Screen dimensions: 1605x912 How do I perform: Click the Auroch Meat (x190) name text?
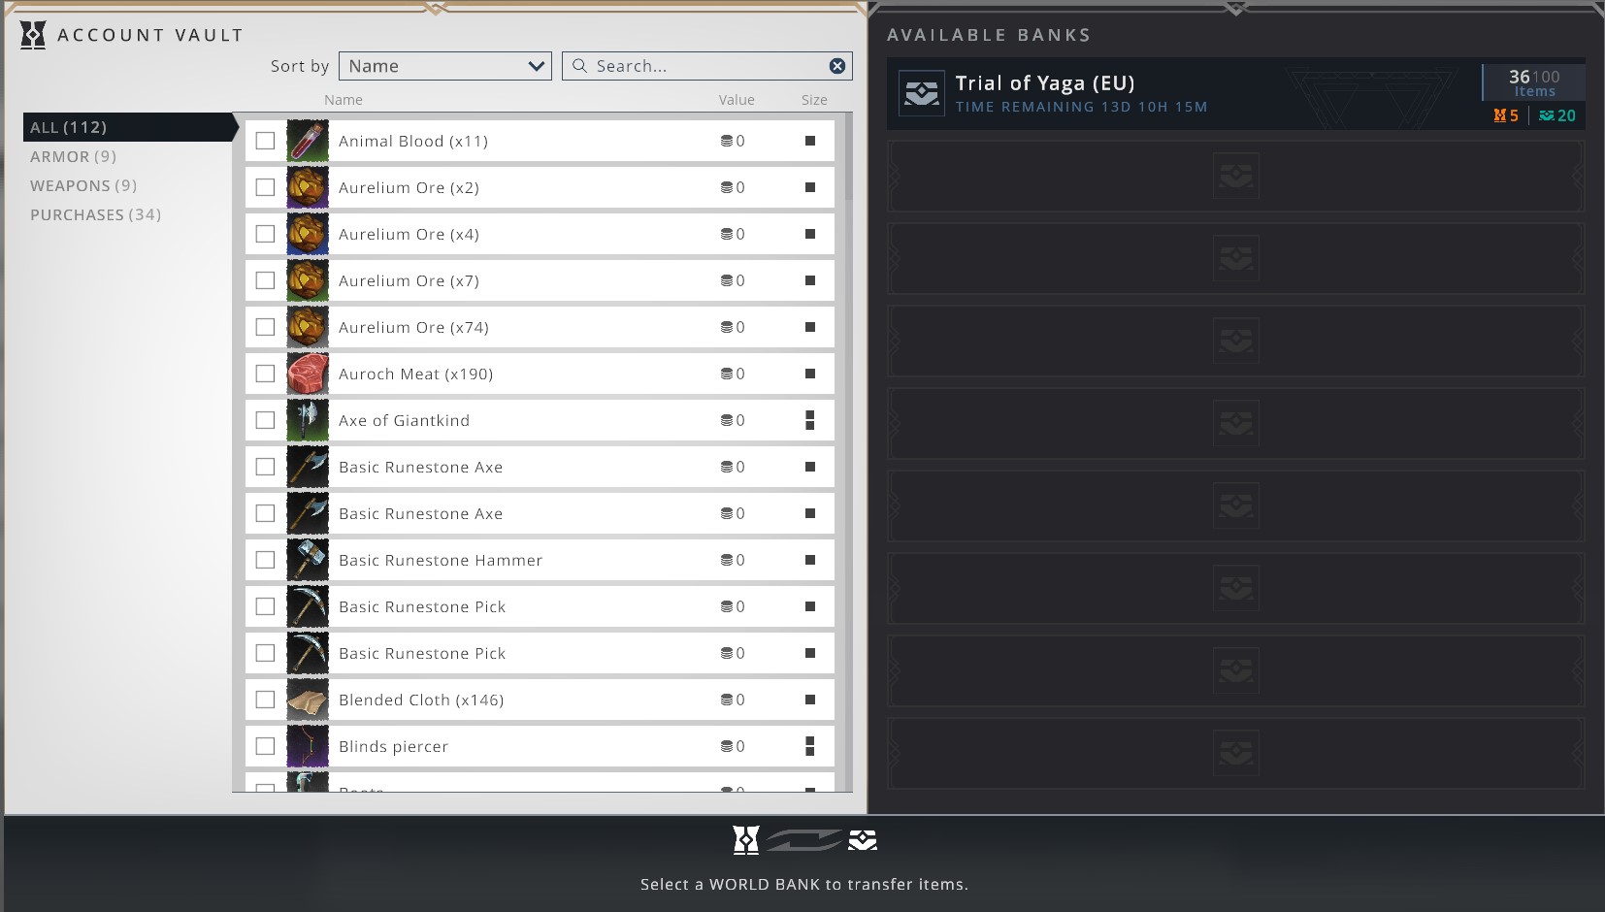415,374
